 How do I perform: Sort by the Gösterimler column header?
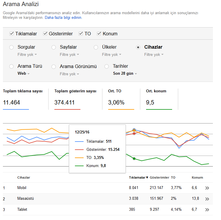tap(159, 177)
